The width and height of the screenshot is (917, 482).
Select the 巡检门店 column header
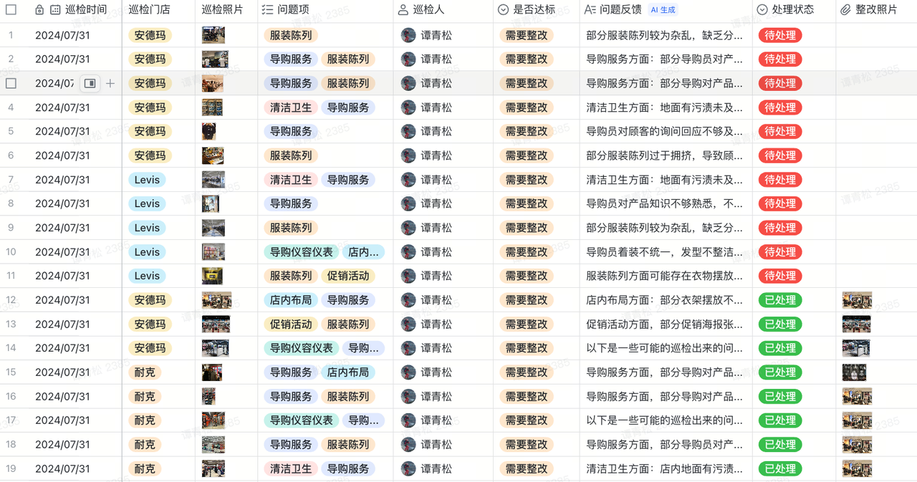coord(149,10)
